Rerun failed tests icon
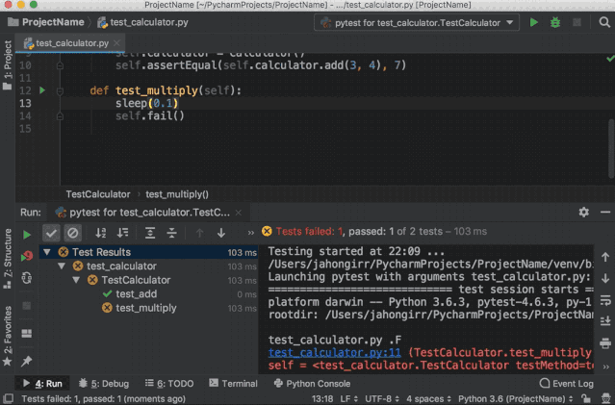 pos(27,256)
